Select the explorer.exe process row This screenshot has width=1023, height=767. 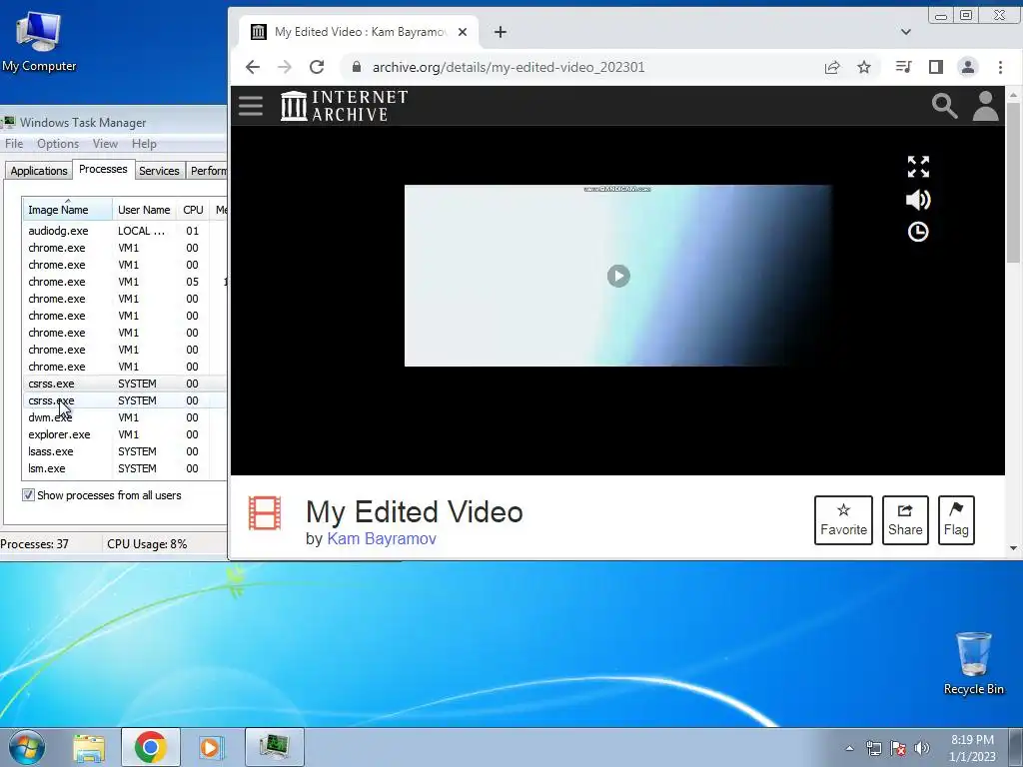click(x=124, y=434)
